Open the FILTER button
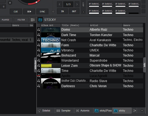The width and height of the screenshot is (148, 116). click(21, 20)
